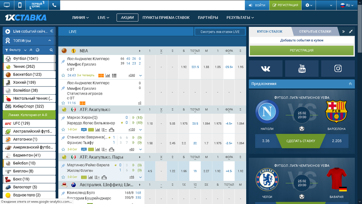Star the Вавринка vs Тьяфу match
The width and height of the screenshot is (362, 204).
click(63, 149)
